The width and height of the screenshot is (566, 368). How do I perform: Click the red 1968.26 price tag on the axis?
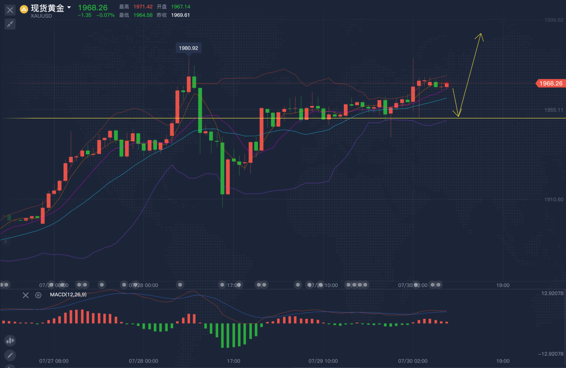click(550, 83)
